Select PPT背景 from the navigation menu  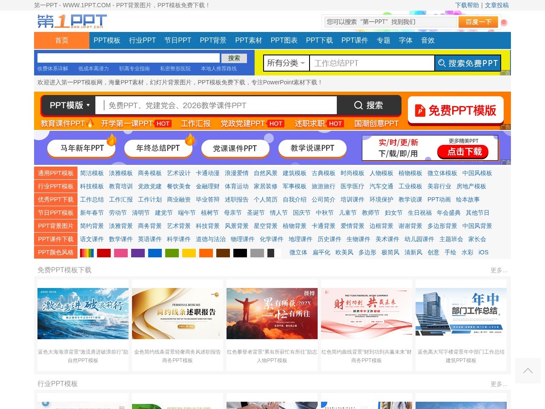pos(212,40)
